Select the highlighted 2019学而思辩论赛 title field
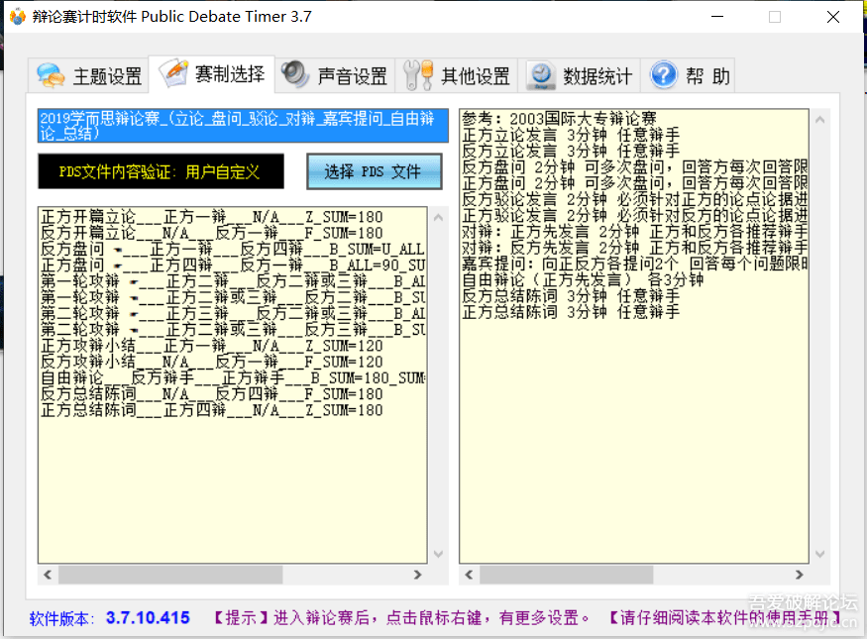This screenshot has height=639, width=867. [243, 126]
